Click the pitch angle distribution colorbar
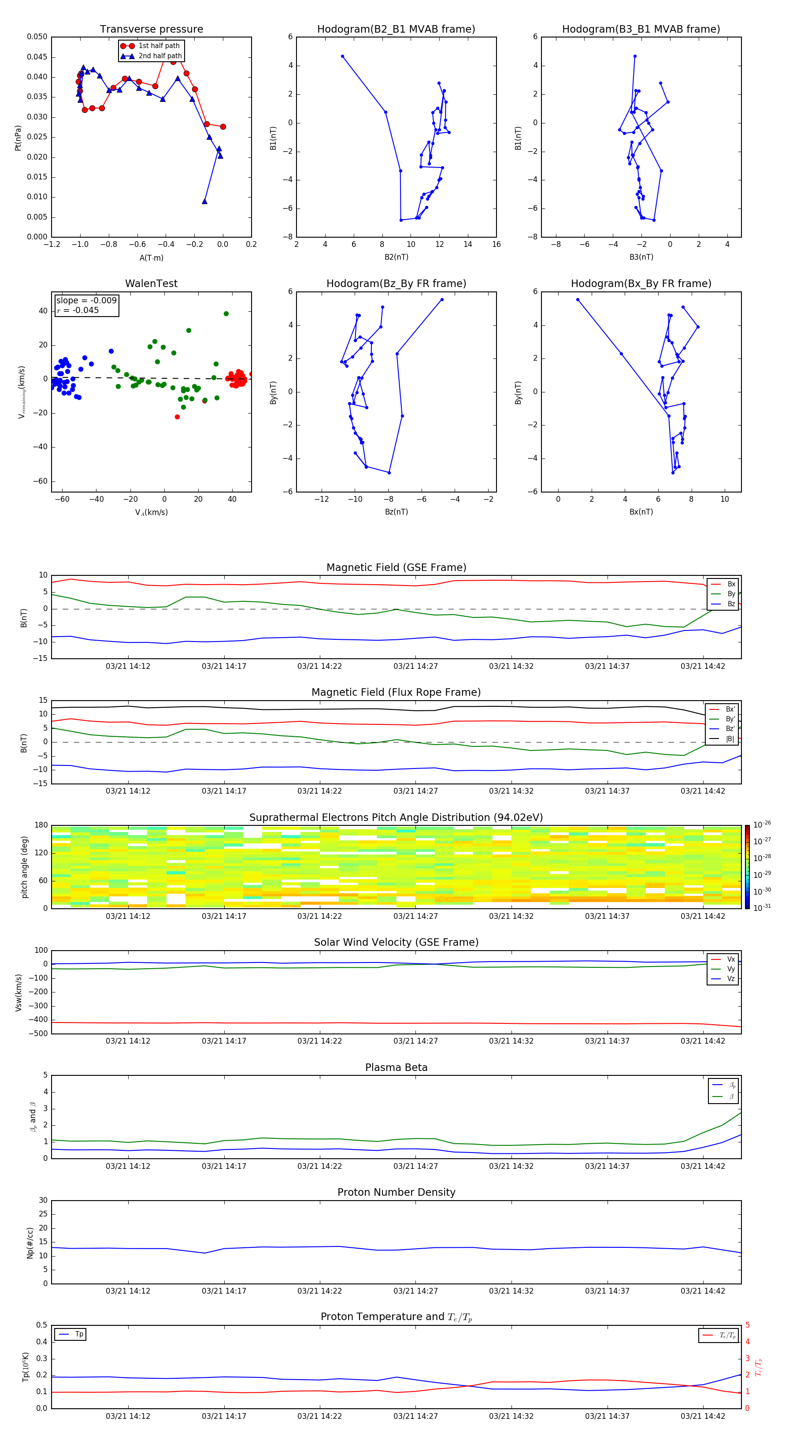 pyautogui.click(x=747, y=867)
